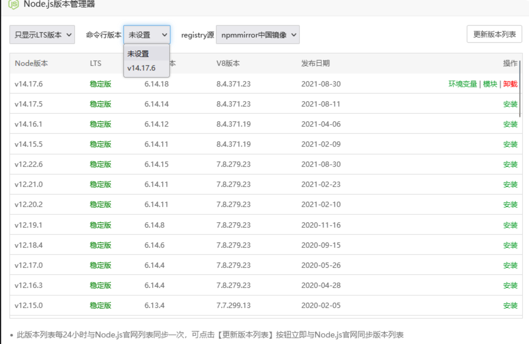
Task: Click 安装 for Node v12.22.6
Action: (510, 164)
